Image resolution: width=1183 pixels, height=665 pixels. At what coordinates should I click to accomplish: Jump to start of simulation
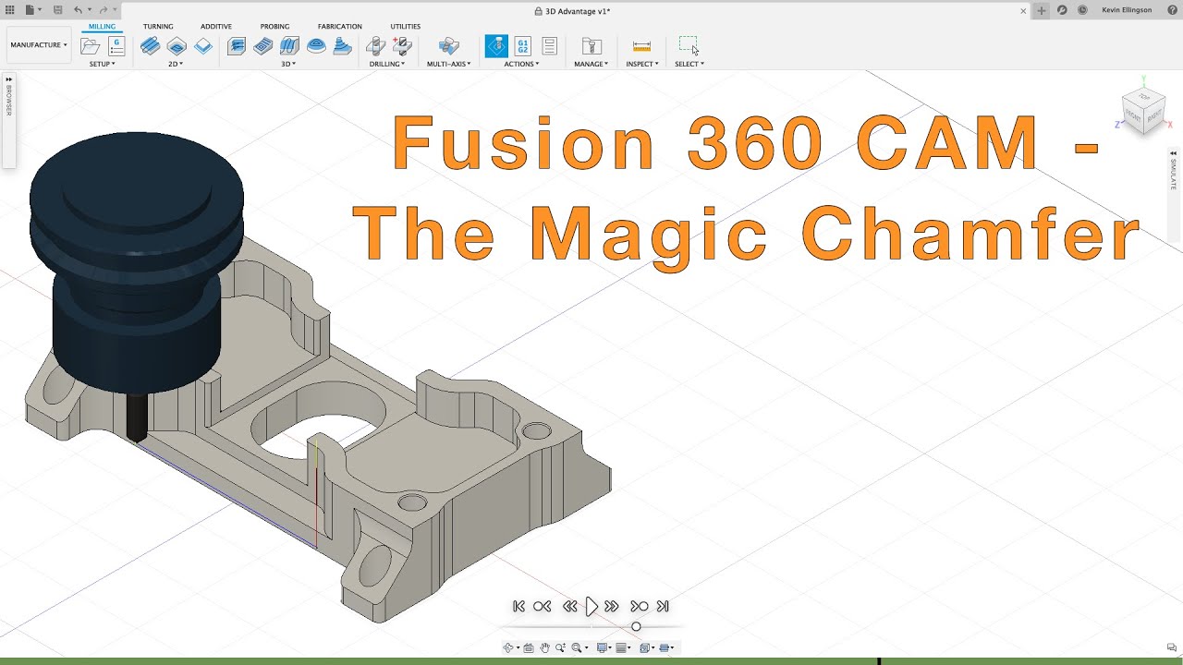coord(518,606)
